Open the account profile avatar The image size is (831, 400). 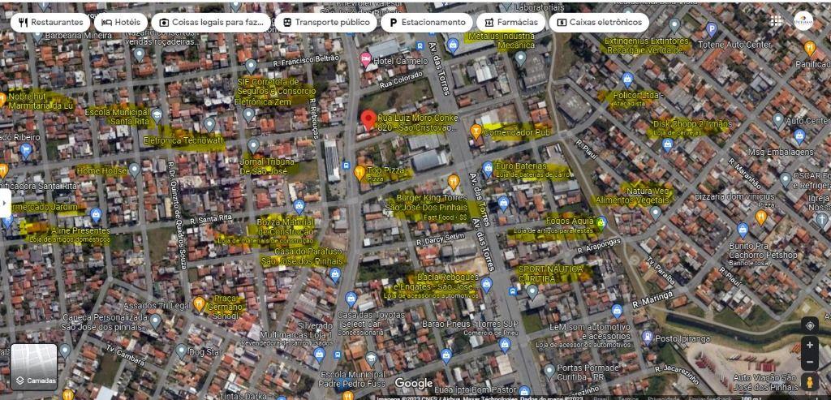click(803, 21)
